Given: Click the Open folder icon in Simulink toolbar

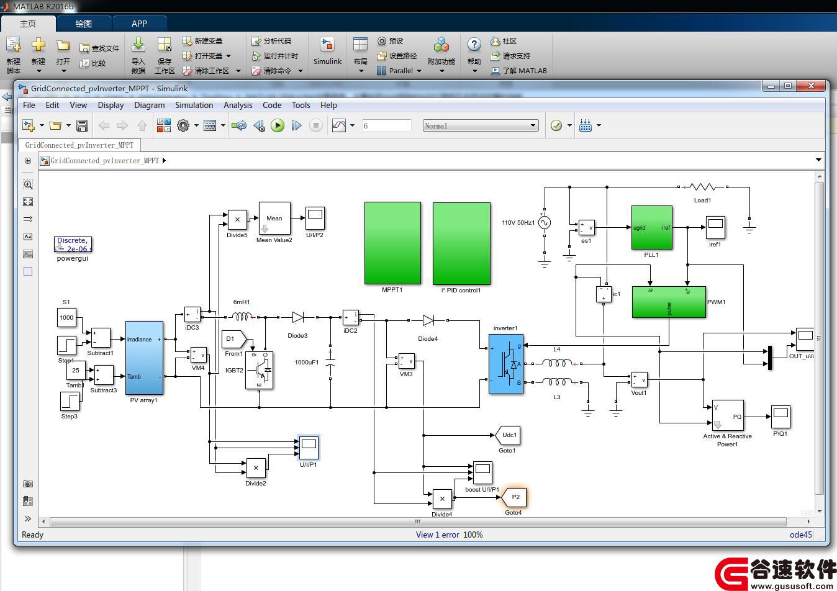Looking at the screenshot, I should click(x=55, y=125).
